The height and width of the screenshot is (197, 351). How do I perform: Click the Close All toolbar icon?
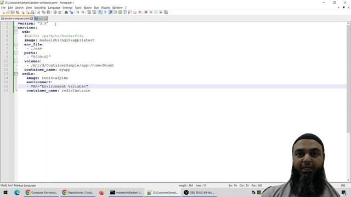(x=27, y=12)
